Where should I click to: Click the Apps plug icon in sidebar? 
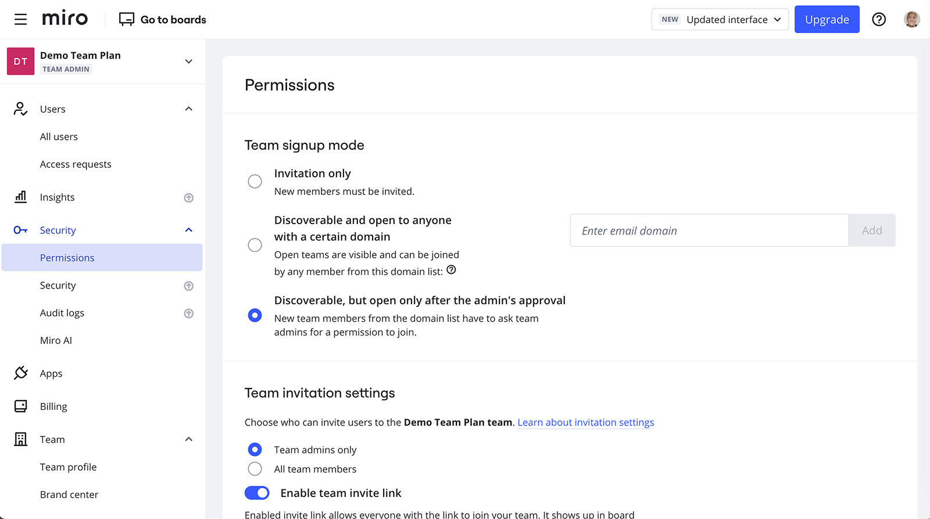coord(21,373)
